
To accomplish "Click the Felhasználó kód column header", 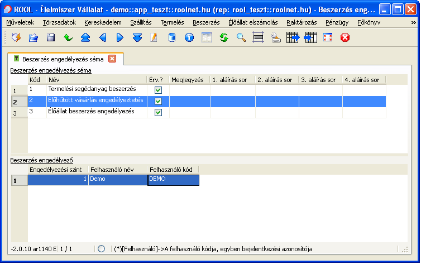I will point(173,170).
